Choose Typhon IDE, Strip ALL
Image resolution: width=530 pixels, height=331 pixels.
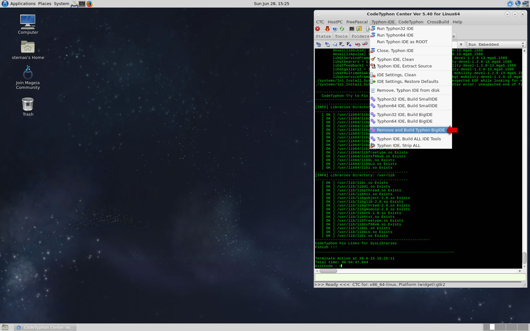[411, 146]
